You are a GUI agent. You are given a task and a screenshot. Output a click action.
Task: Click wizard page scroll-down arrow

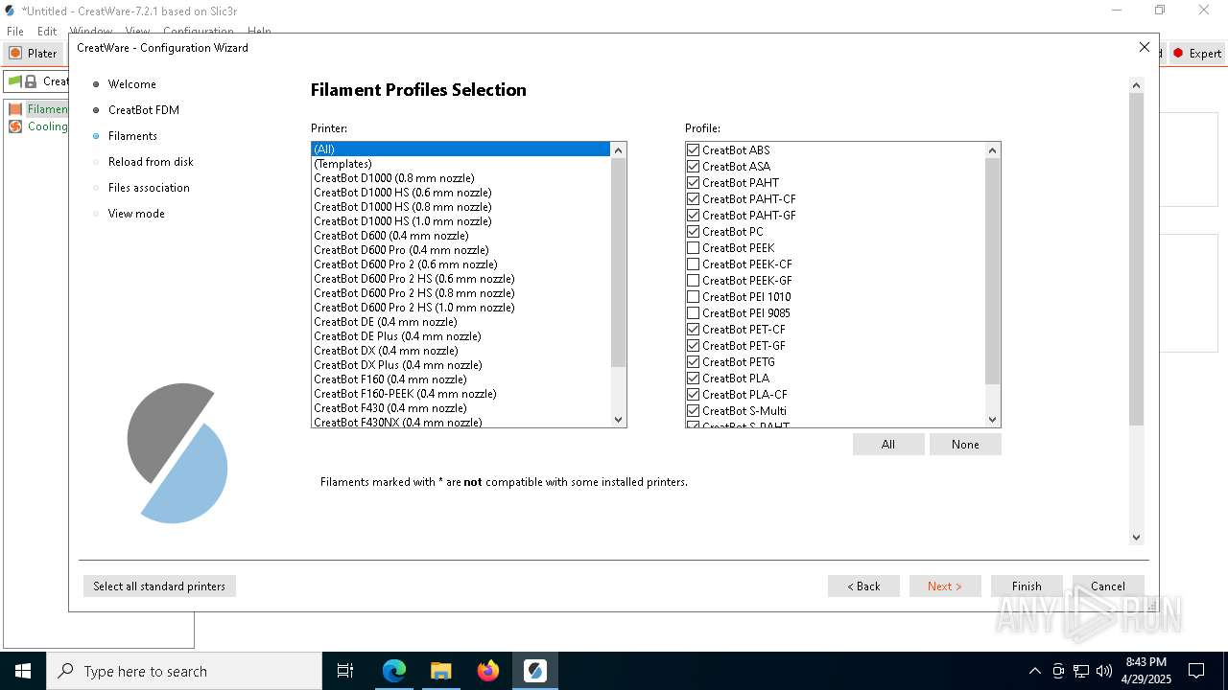(1137, 538)
